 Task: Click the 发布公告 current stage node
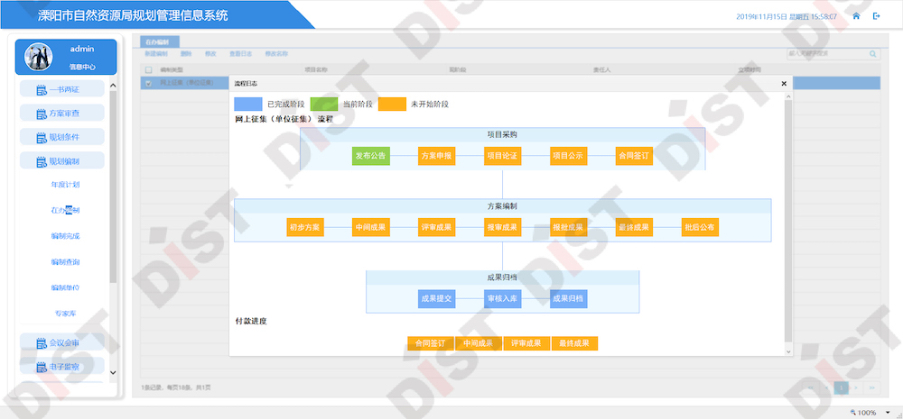[370, 156]
